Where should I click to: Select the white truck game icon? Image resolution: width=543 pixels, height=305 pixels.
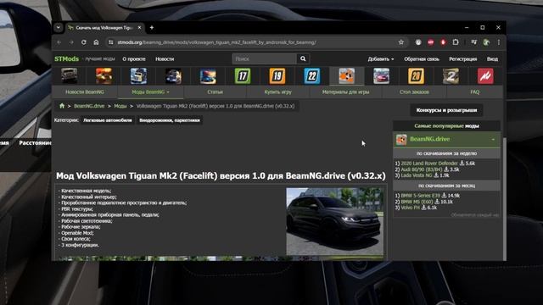(138, 75)
